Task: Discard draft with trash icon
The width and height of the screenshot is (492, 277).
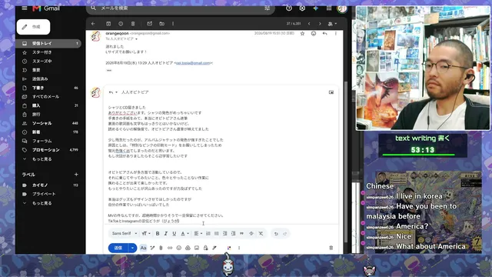Action: click(331, 248)
